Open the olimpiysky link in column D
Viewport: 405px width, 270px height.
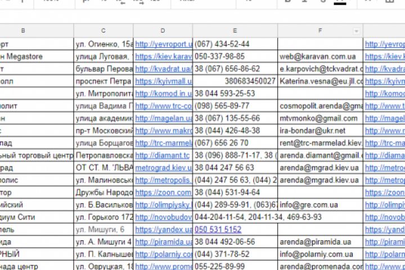point(164,205)
